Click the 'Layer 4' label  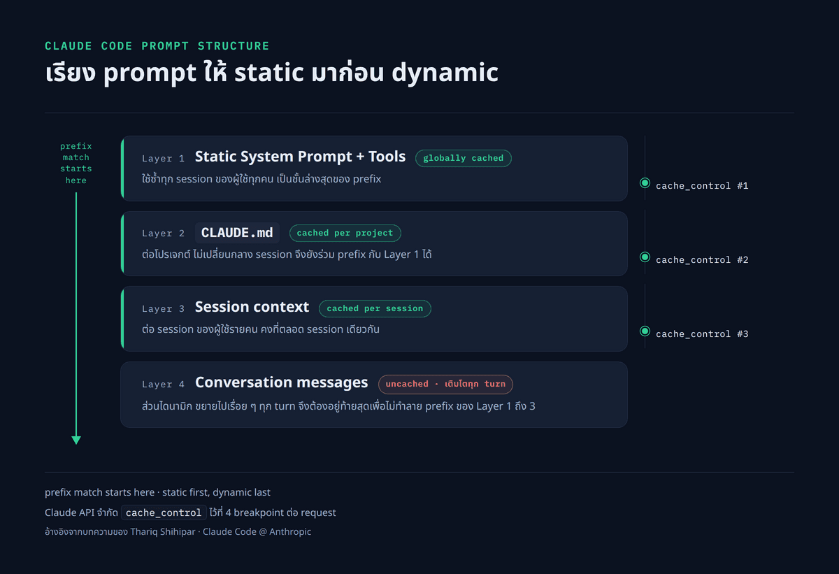163,385
